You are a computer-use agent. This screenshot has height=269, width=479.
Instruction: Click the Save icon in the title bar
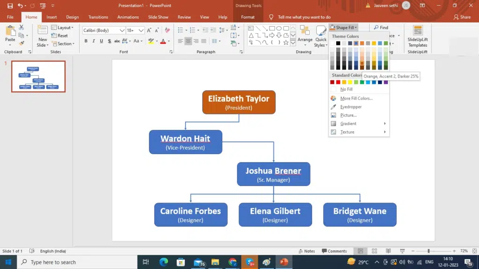pyautogui.click(x=10, y=6)
